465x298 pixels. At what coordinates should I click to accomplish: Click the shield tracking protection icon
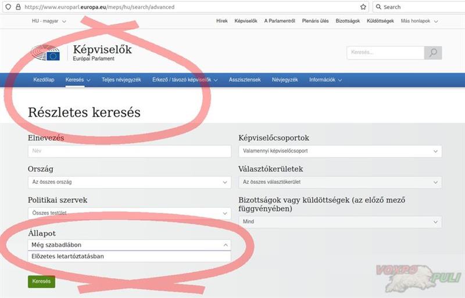pyautogui.click(x=8, y=7)
